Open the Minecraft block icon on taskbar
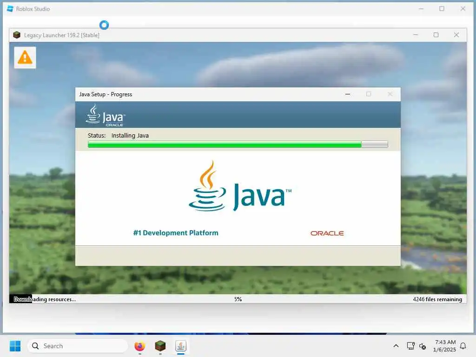This screenshot has width=476, height=357. (160, 346)
